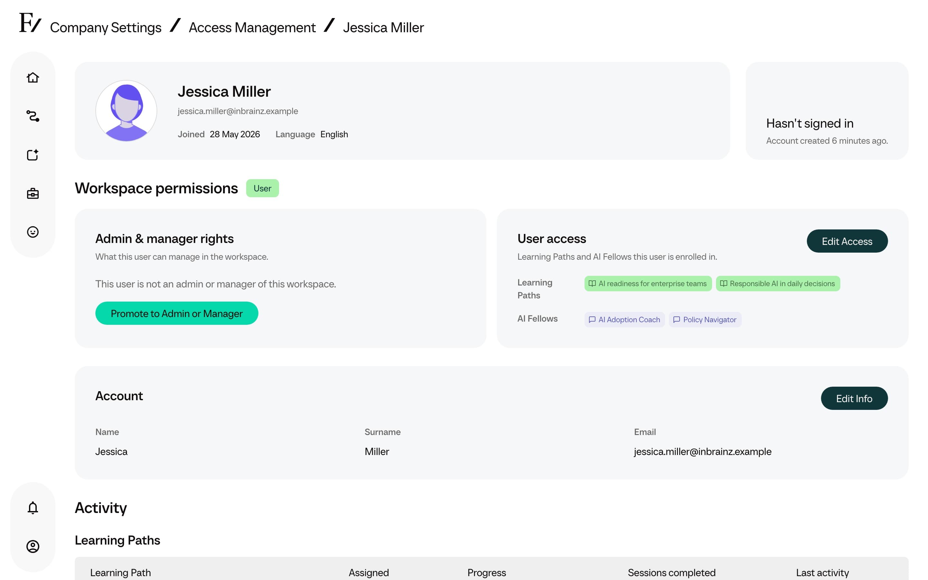This screenshot has width=928, height=580.
Task: Click the not an admin or manager message
Action: [216, 284]
